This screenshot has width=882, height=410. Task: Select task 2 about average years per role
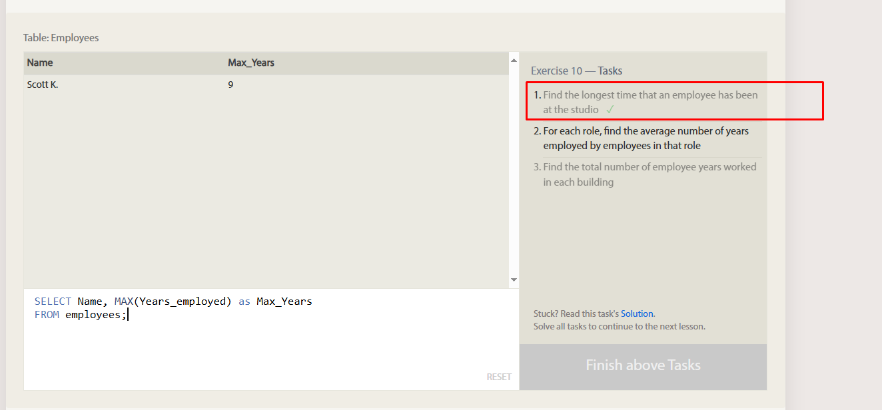646,138
